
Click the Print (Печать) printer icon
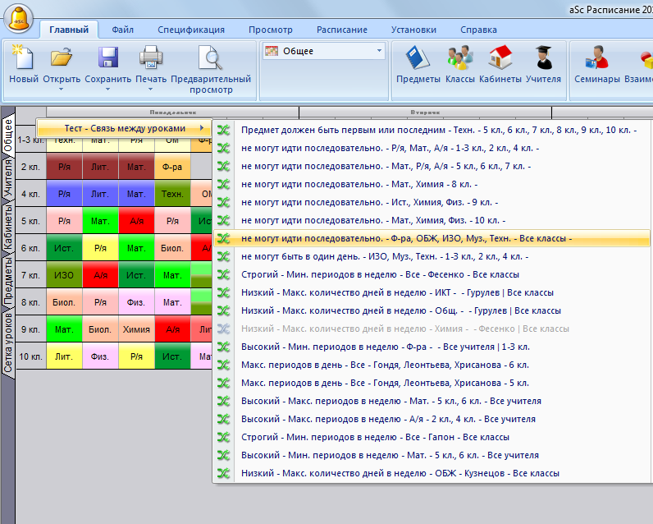[x=150, y=59]
